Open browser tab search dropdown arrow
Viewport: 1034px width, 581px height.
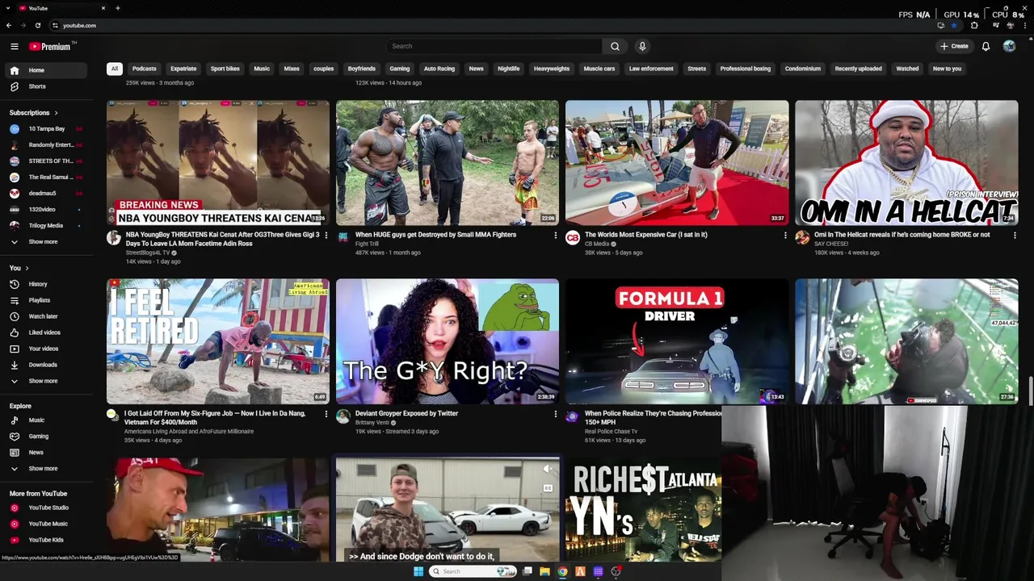7,8
